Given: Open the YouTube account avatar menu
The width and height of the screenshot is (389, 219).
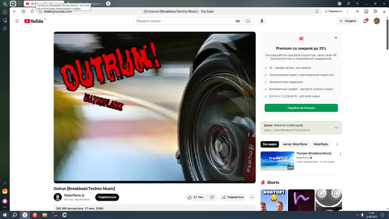Looking at the screenshot, I should [x=376, y=21].
